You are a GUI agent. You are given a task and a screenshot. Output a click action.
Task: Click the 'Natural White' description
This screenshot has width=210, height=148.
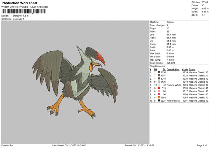[x=174, y=85]
